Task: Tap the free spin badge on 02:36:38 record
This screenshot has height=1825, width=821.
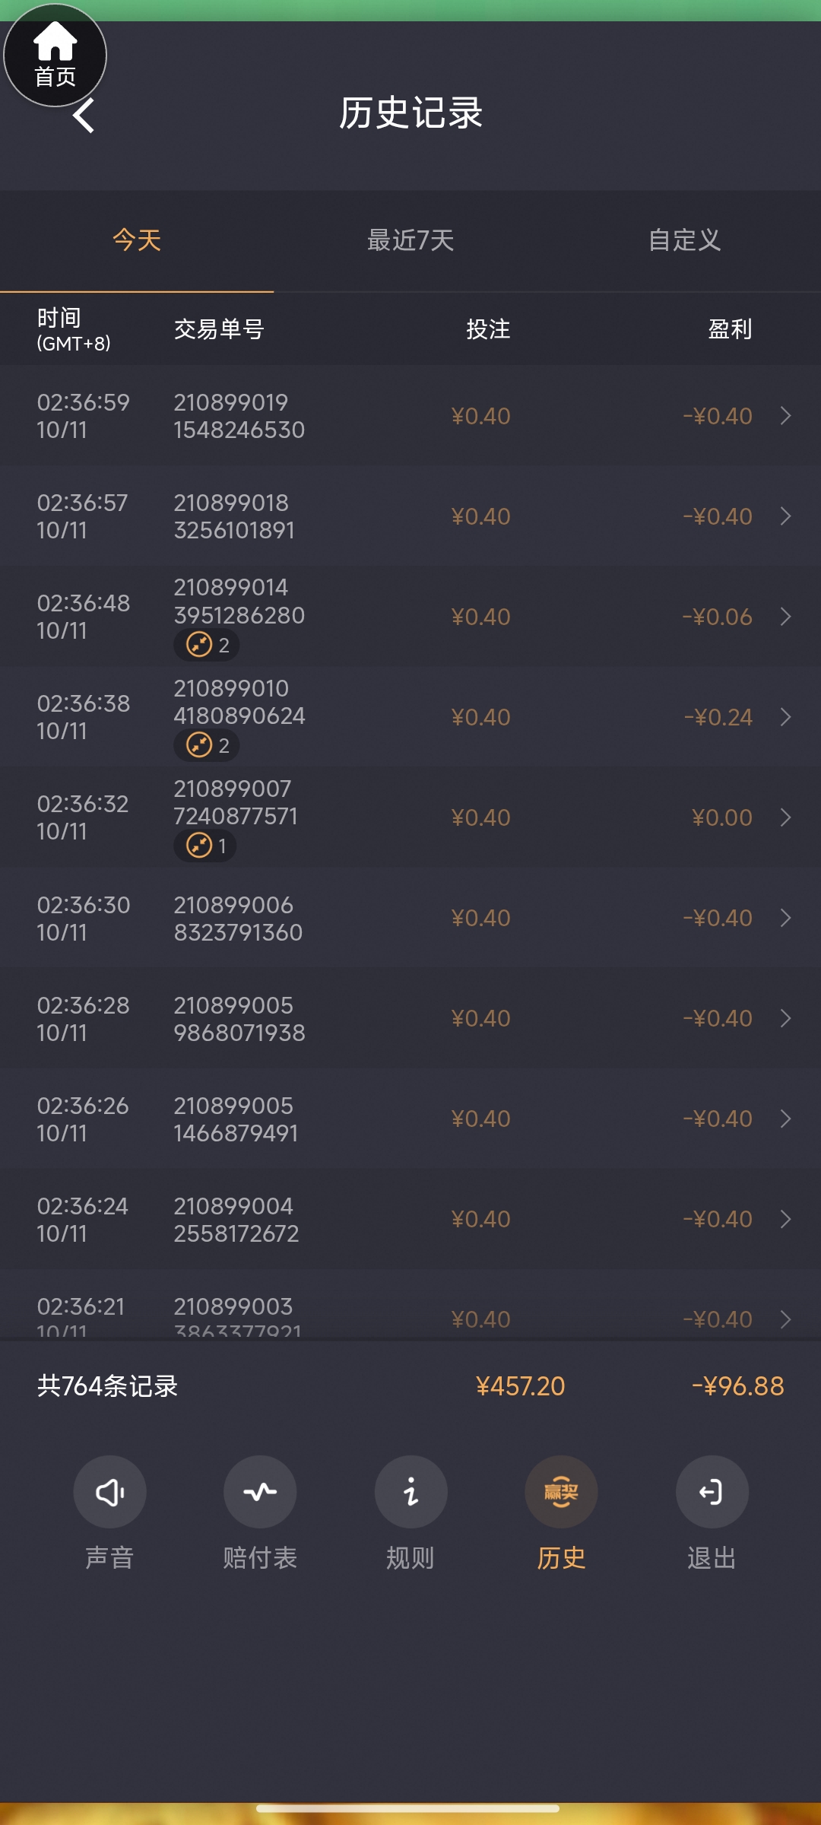Action: tap(207, 745)
